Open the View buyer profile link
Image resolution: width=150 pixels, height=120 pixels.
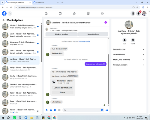pos(84,41)
